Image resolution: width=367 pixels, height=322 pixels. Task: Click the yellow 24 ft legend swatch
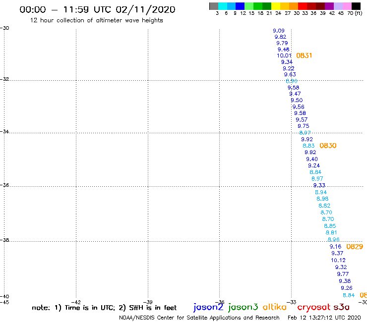coord(276,6)
